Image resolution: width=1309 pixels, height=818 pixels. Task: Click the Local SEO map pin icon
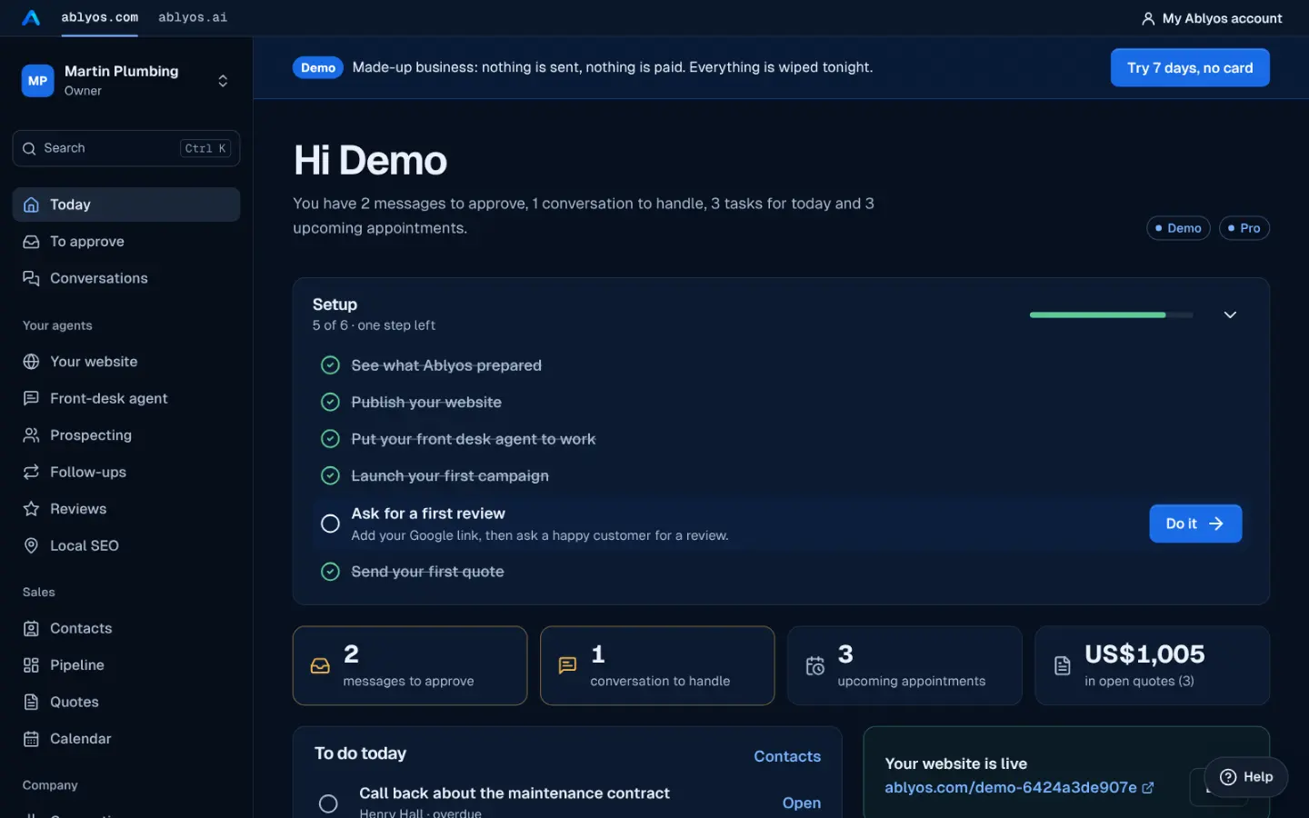pos(31,545)
